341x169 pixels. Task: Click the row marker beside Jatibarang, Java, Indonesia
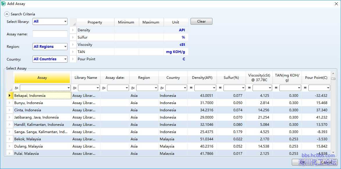coord(9,117)
